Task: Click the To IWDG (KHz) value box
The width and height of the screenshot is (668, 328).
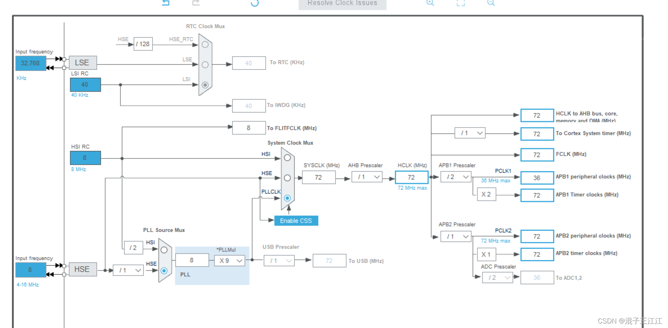Action: [249, 106]
